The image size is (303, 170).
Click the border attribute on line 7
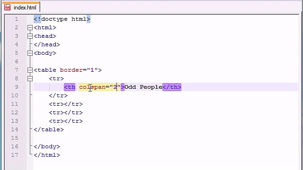click(x=71, y=70)
